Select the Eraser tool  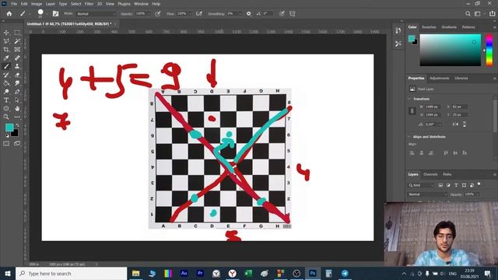(x=17, y=75)
